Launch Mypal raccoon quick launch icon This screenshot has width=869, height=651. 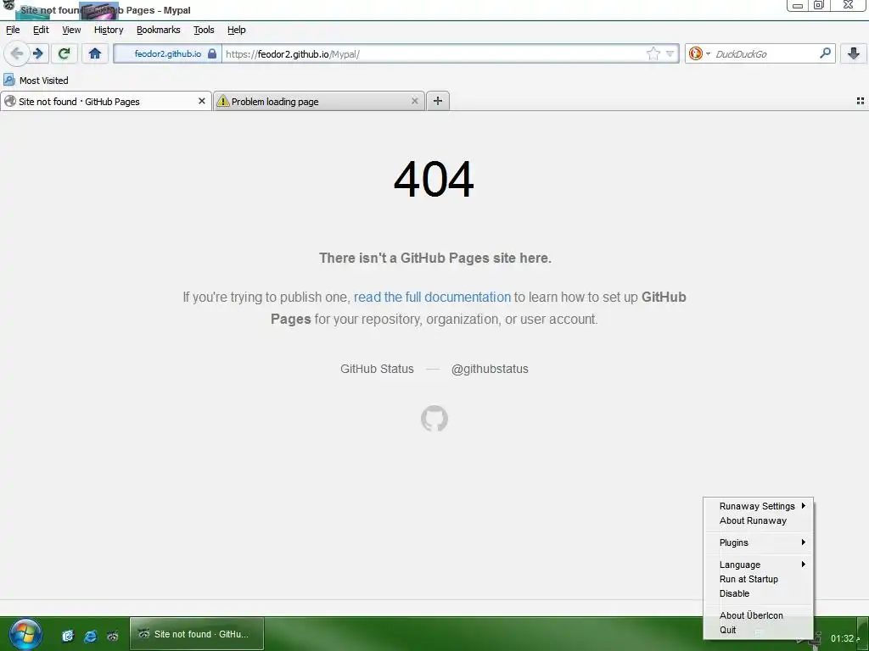pyautogui.click(x=113, y=636)
